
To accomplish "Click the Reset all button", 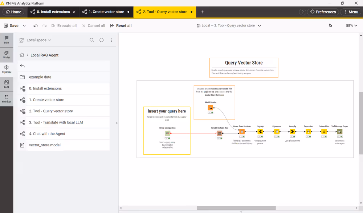I will coord(121,26).
